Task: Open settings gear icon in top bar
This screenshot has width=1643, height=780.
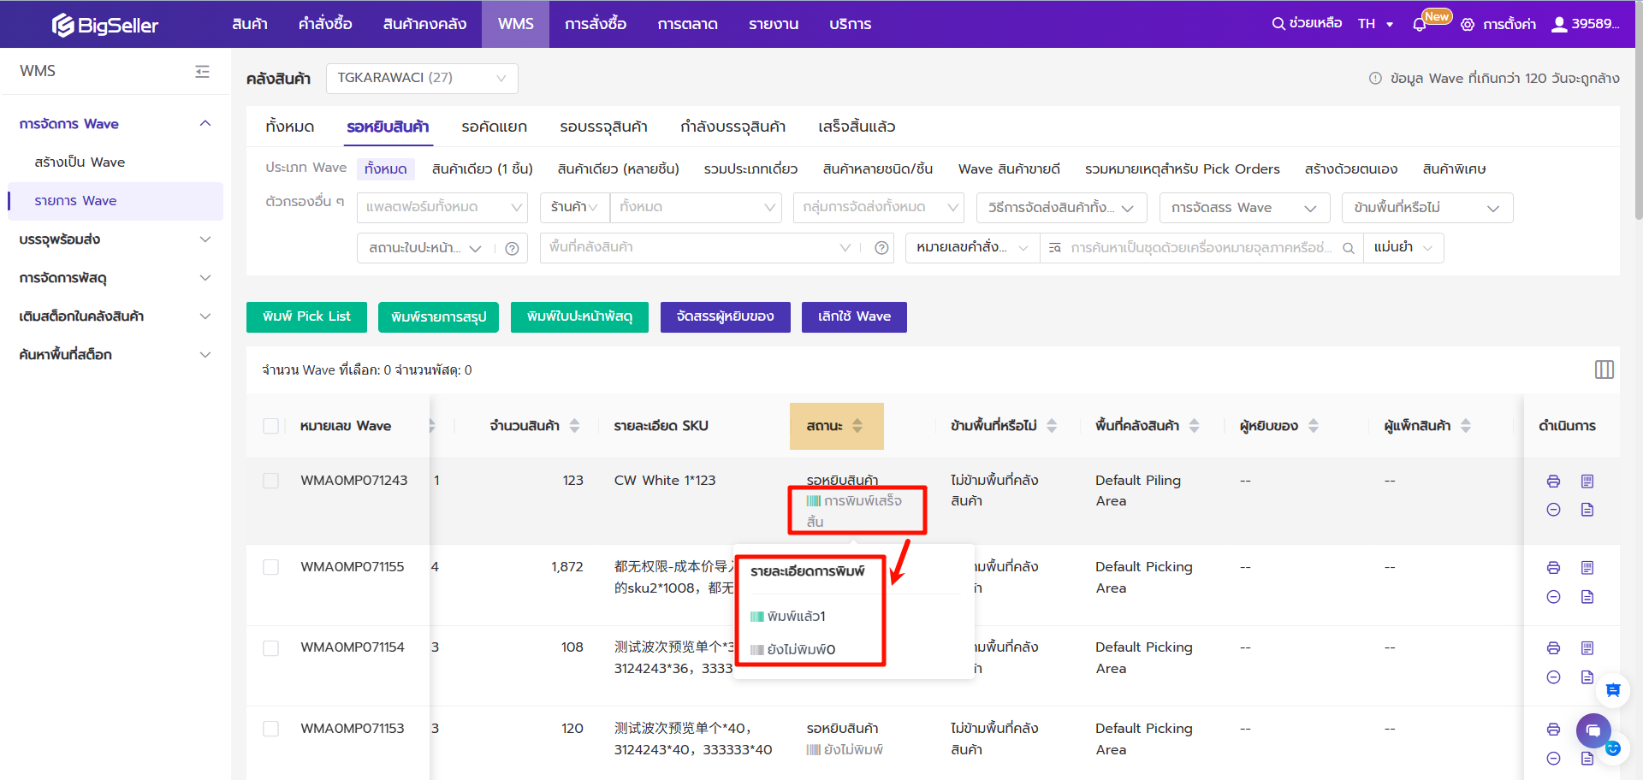Action: [1468, 25]
